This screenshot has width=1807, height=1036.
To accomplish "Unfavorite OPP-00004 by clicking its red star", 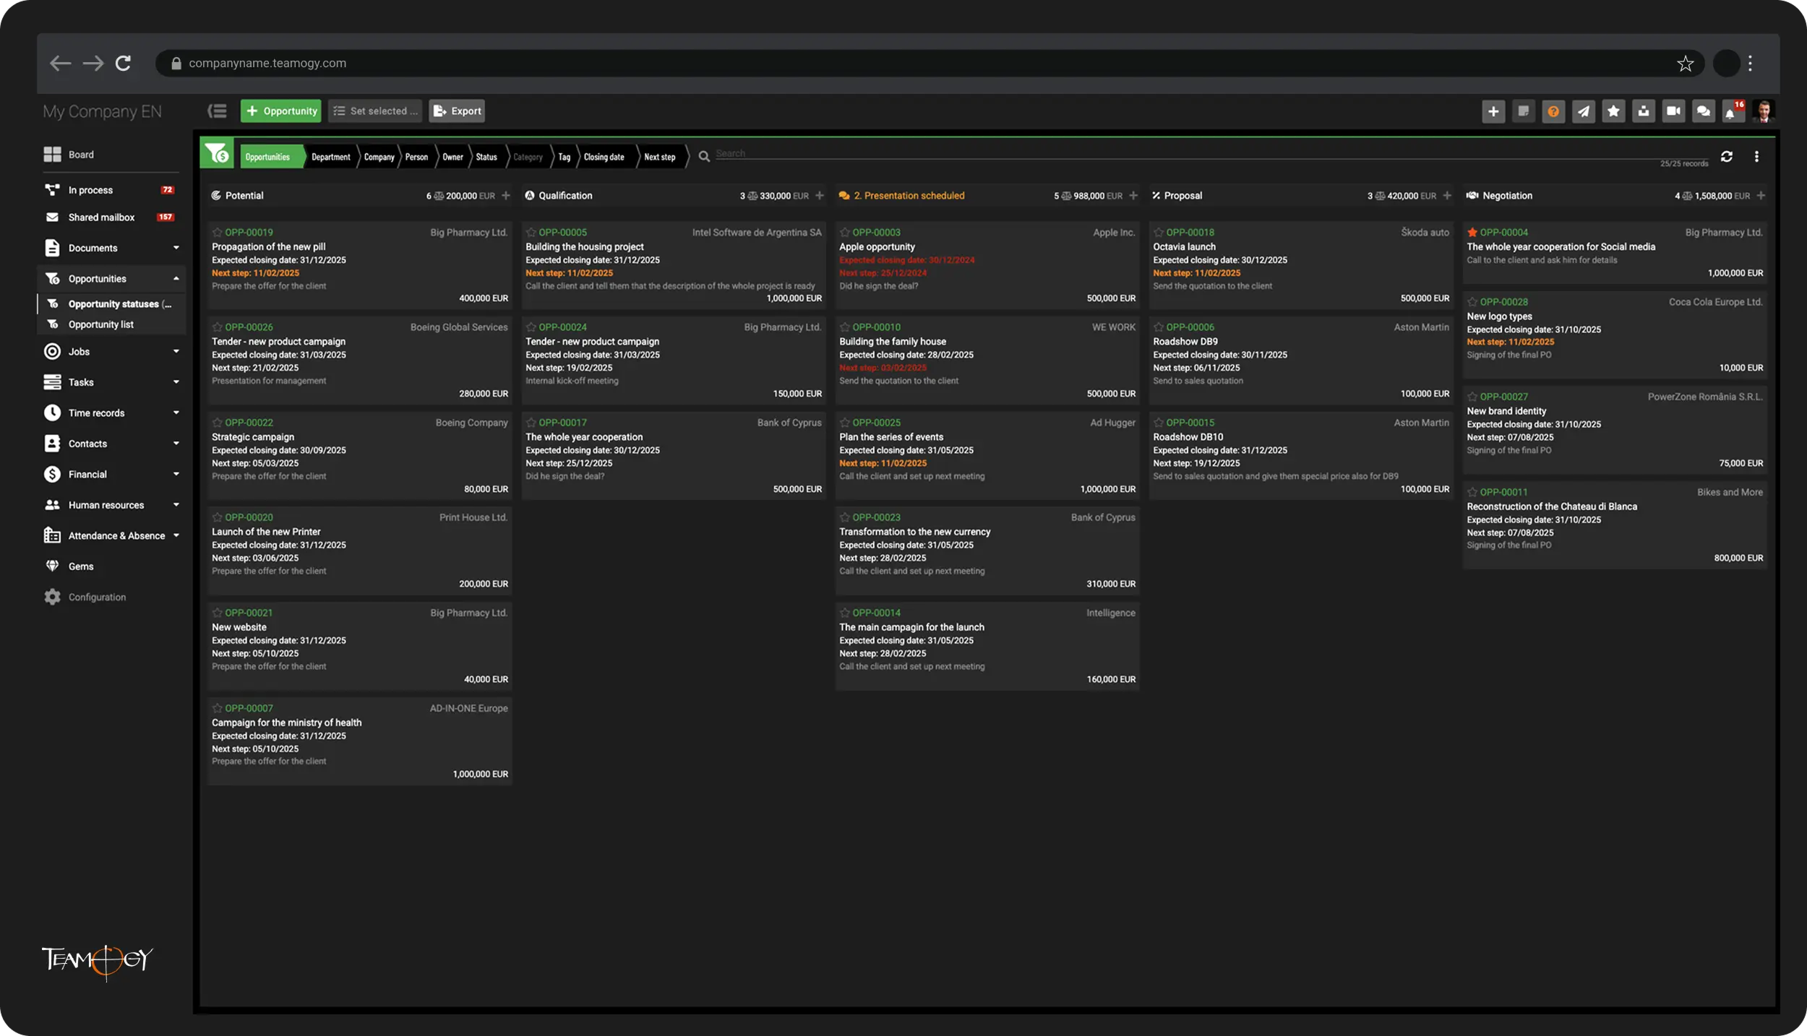I will [1472, 233].
